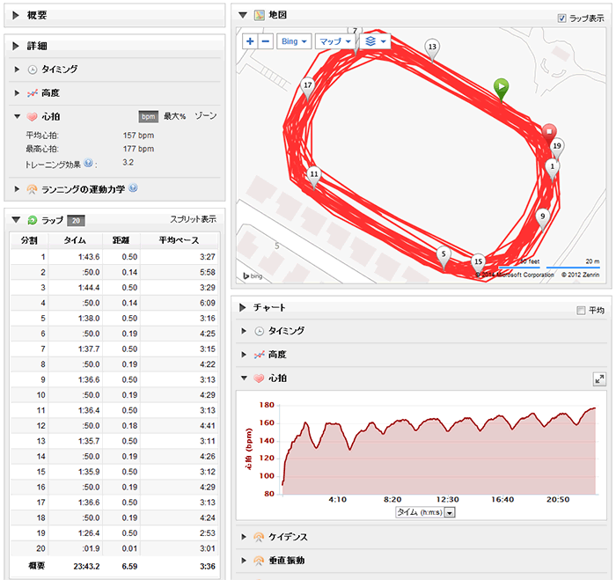Screen dimensions: 616x580
Task: Switch heart rate view to 最大%
Action: tap(174, 116)
